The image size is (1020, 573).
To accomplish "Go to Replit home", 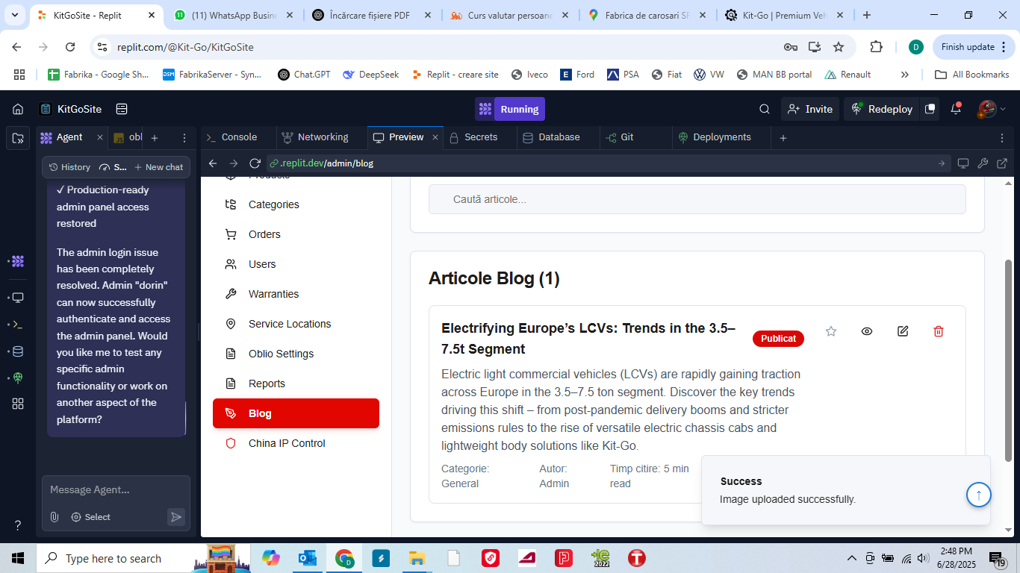I will [18, 109].
